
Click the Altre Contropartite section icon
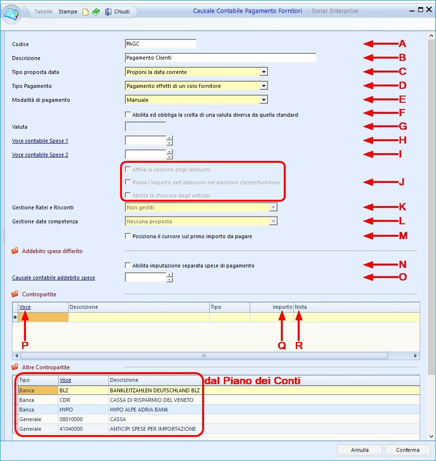[15, 367]
